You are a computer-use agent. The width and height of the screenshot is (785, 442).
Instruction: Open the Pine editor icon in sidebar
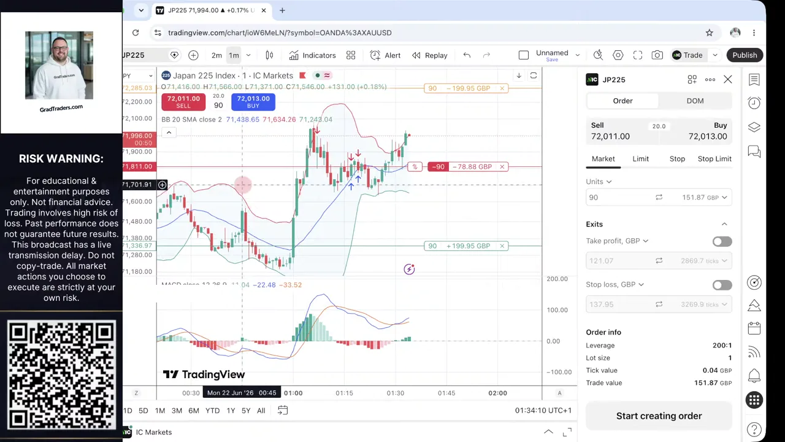click(x=754, y=305)
